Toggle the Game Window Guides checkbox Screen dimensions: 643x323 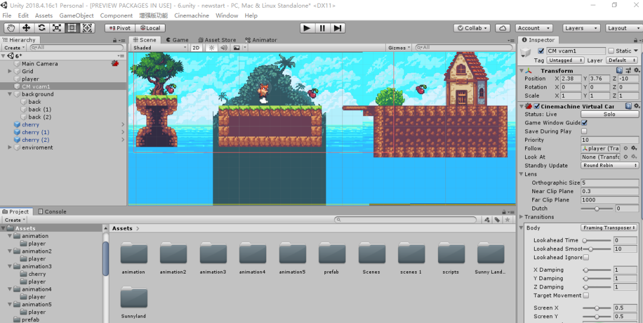coord(584,123)
